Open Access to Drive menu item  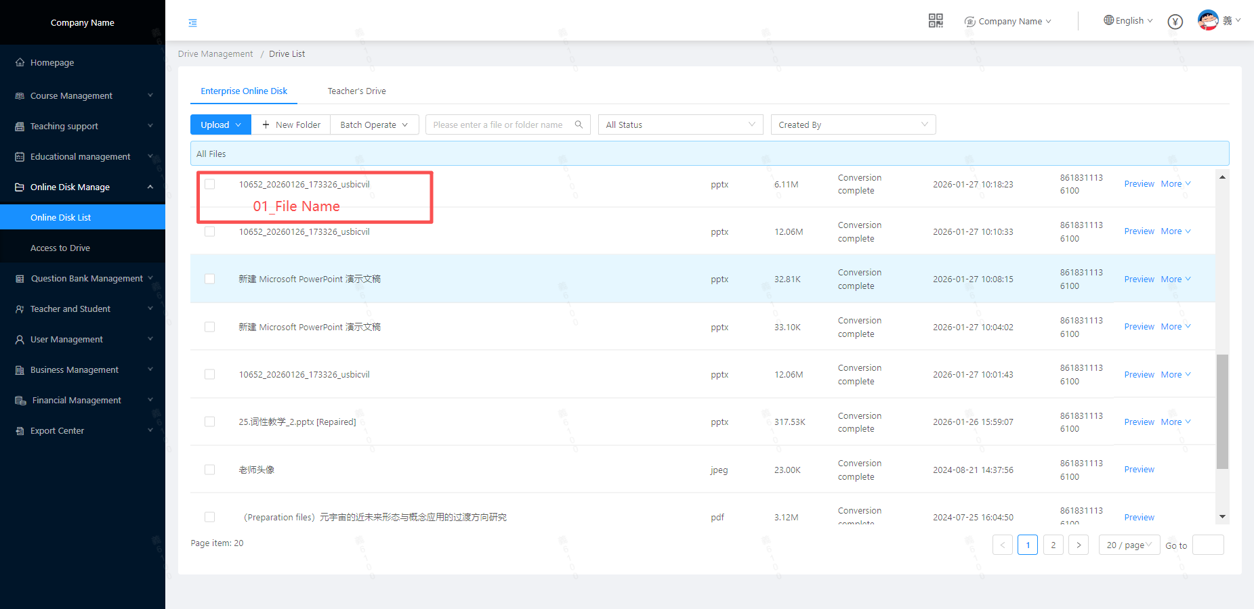click(x=60, y=248)
